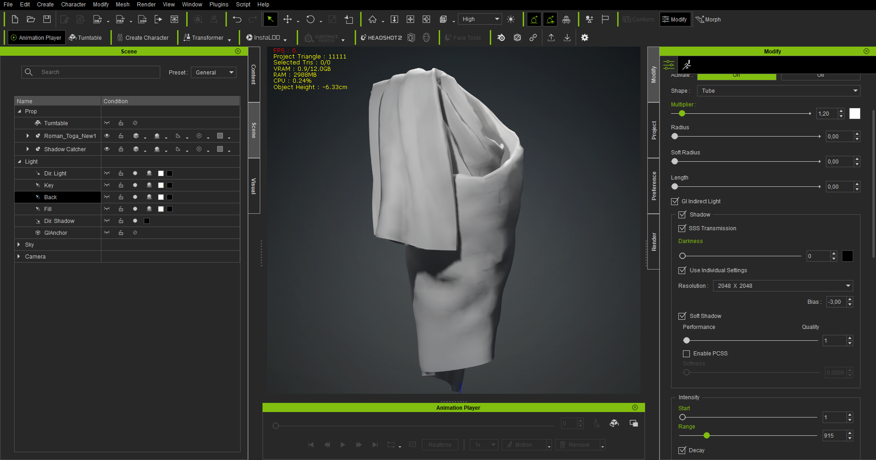Click the chain link icon in the second toolbar
This screenshot has height=460, width=876.
(533, 37)
